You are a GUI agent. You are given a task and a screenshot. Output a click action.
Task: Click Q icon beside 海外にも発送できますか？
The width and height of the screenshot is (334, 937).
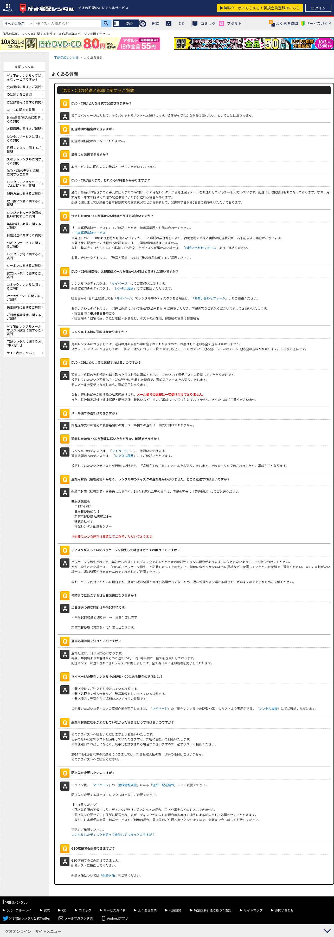[x=65, y=155]
